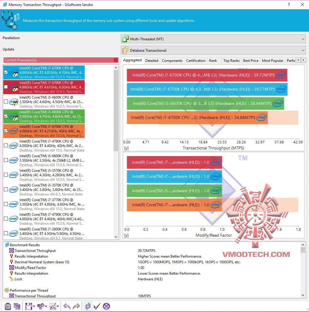The image size is (309, 312).
Task: Check the i5-3570K 4.3GHz entry
Action: (x=6, y=175)
